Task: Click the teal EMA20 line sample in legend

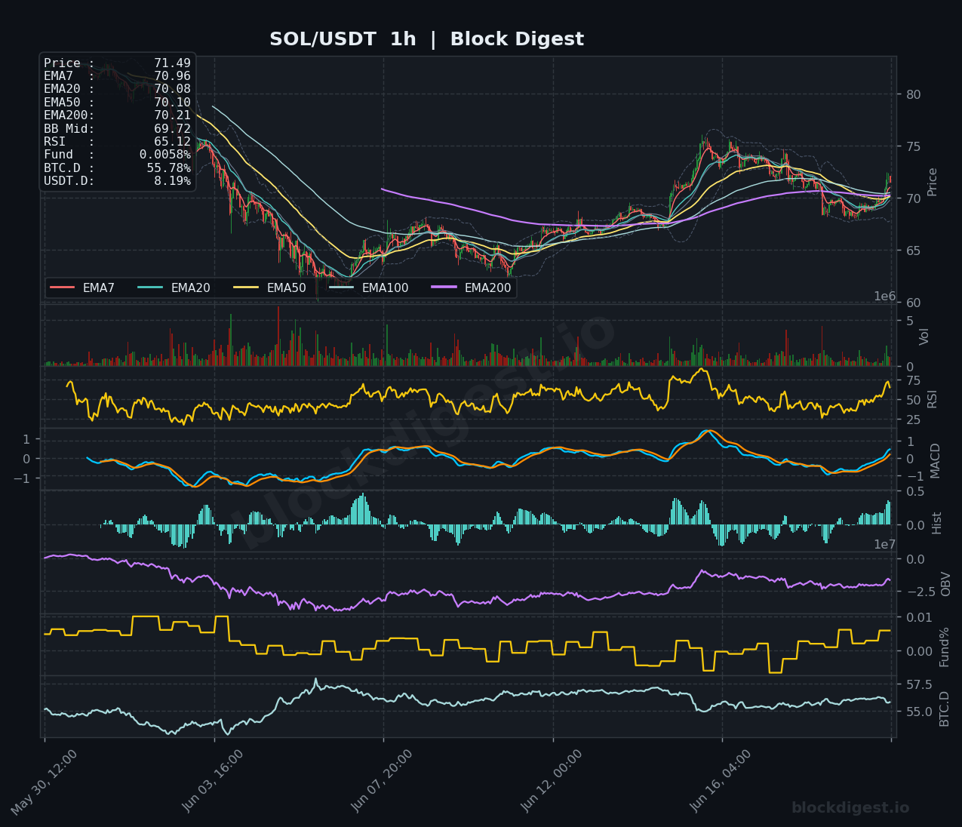Action: tap(150, 287)
